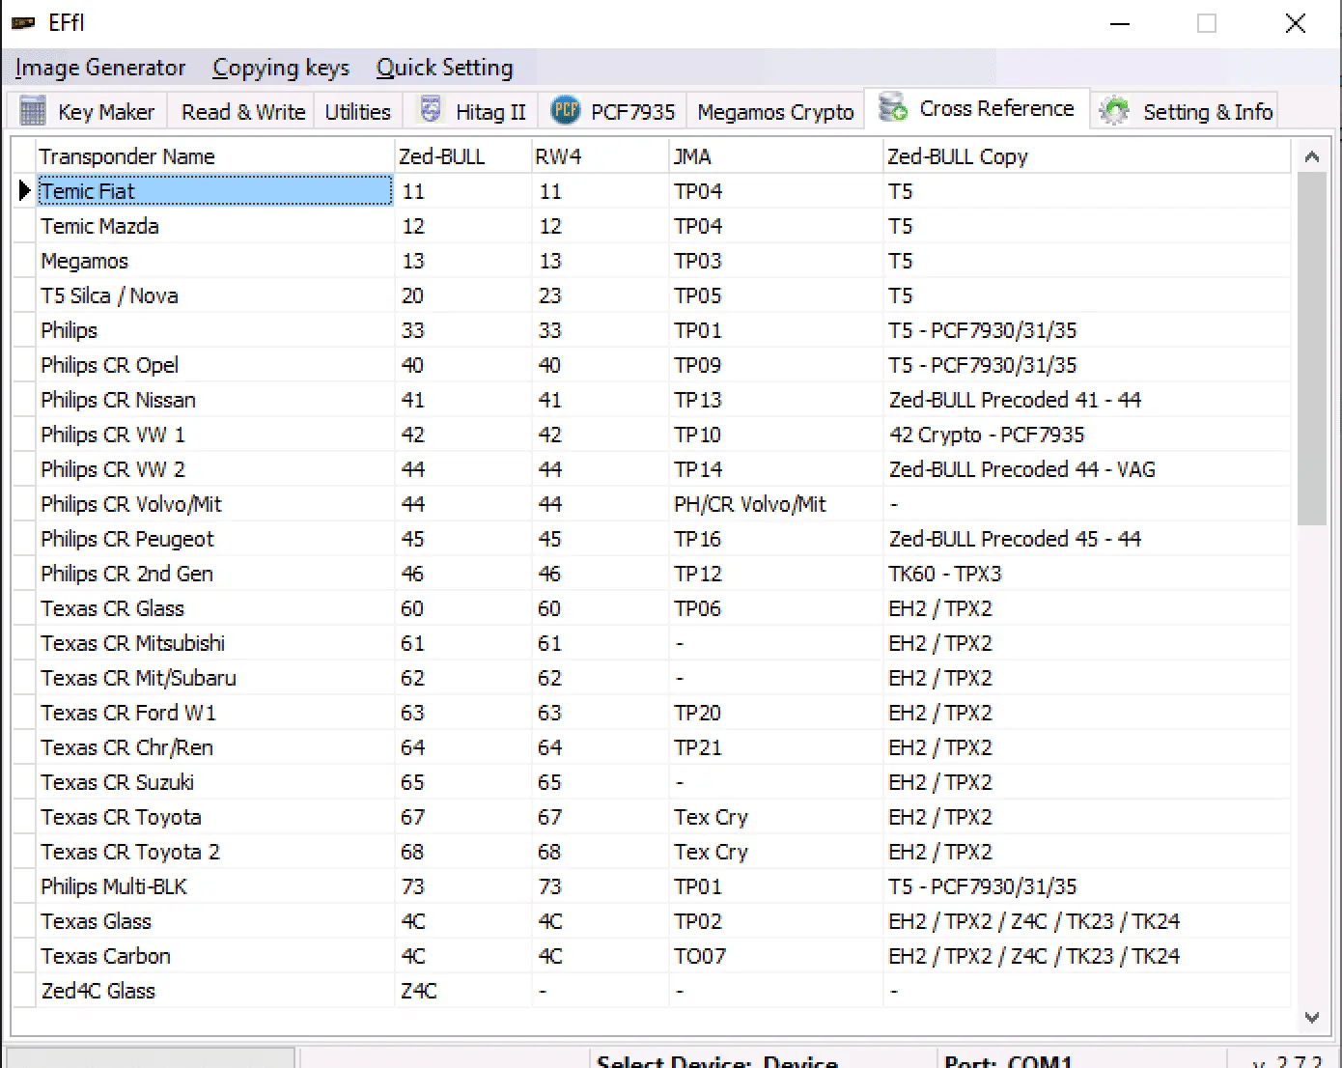The width and height of the screenshot is (1342, 1068).
Task: Open the Copying keys menu
Action: [x=281, y=68]
